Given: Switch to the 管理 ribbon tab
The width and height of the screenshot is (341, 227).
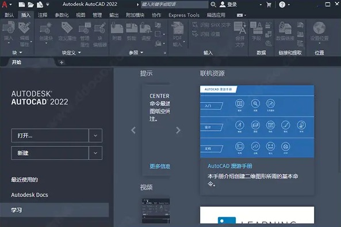Looking at the screenshot, I should pos(97,15).
